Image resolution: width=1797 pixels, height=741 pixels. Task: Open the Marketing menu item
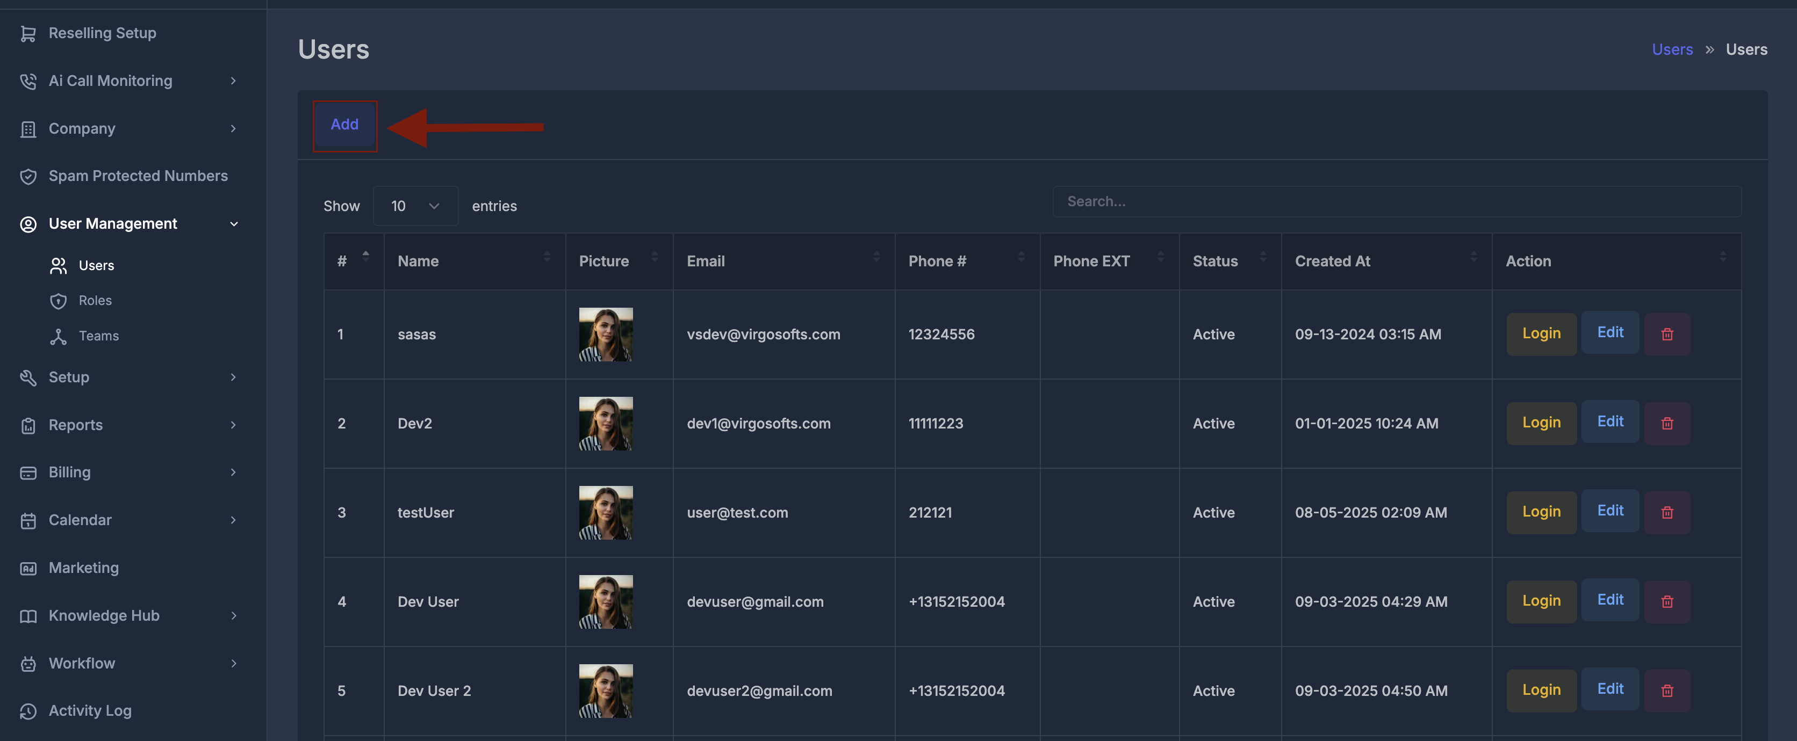[84, 568]
